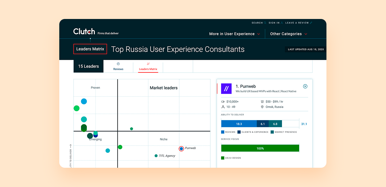Click the Omsk, Russia location pin icon
The width and height of the screenshot is (386, 187).
click(262, 107)
